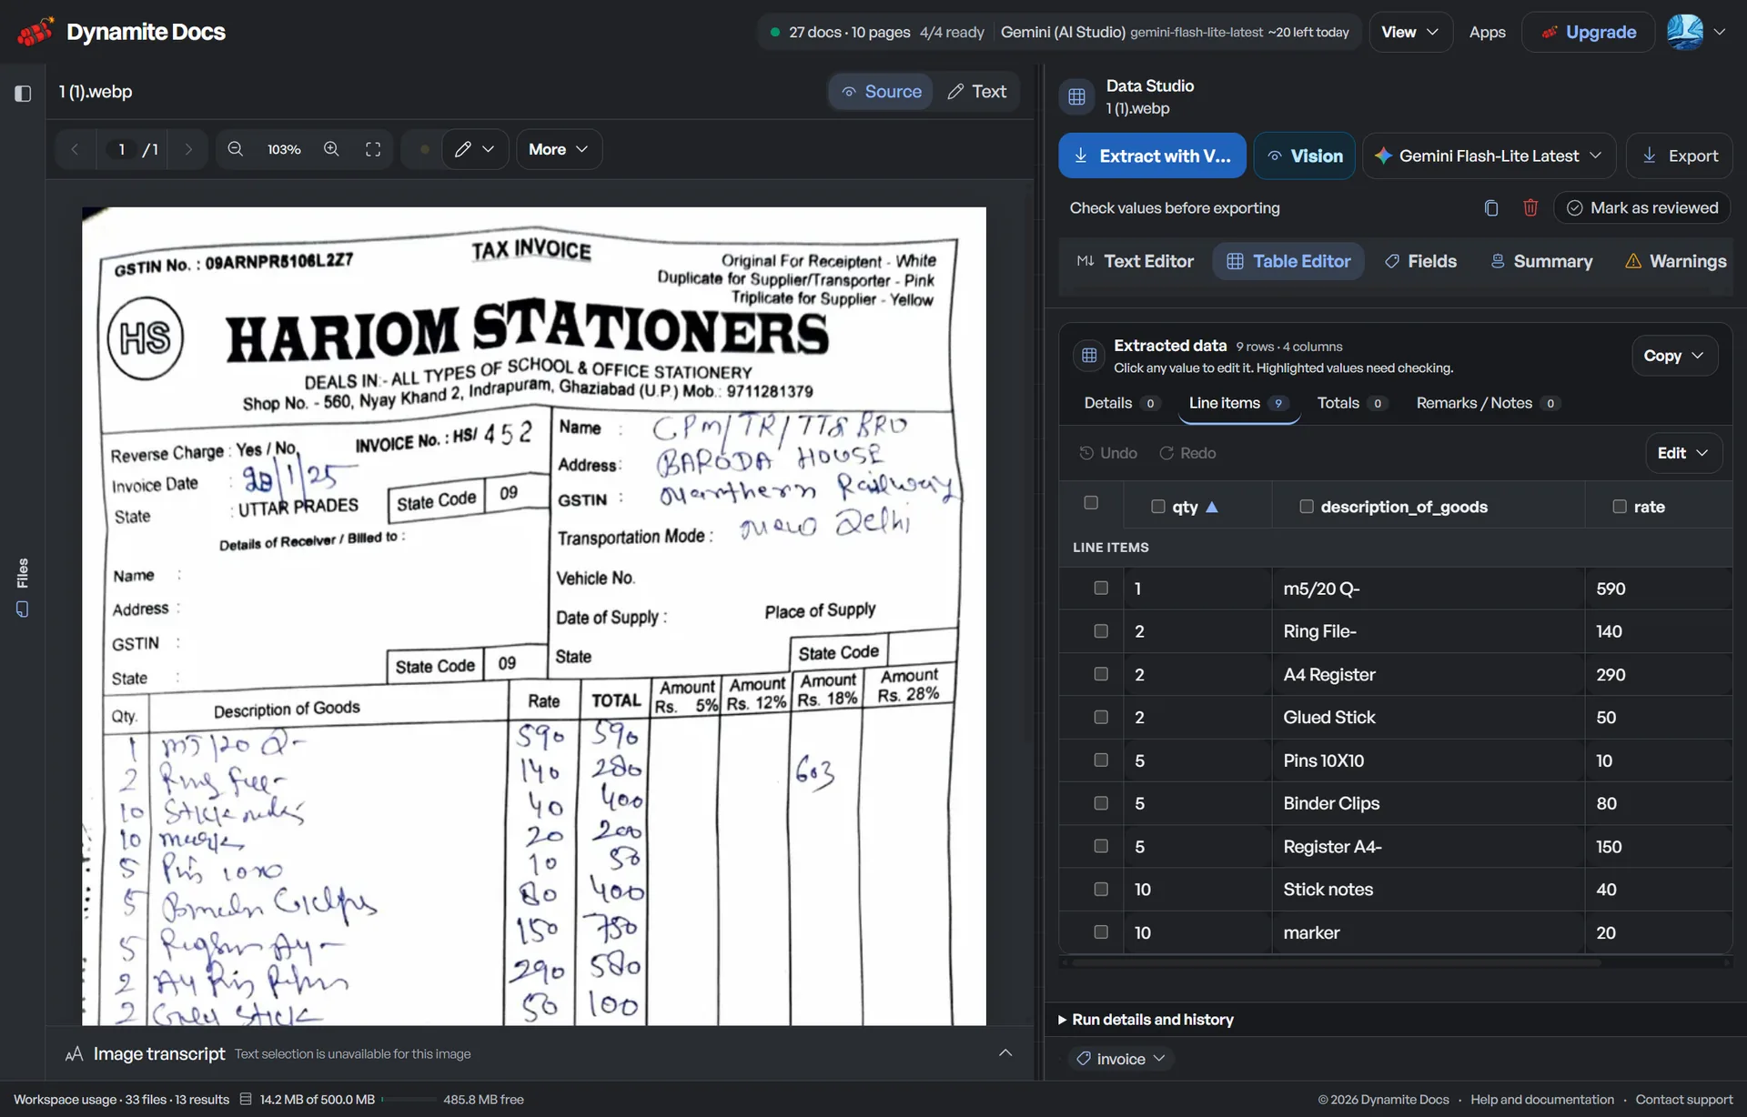The height and width of the screenshot is (1117, 1747).
Task: Check the description_of_goods column checkbox
Action: point(1307,507)
